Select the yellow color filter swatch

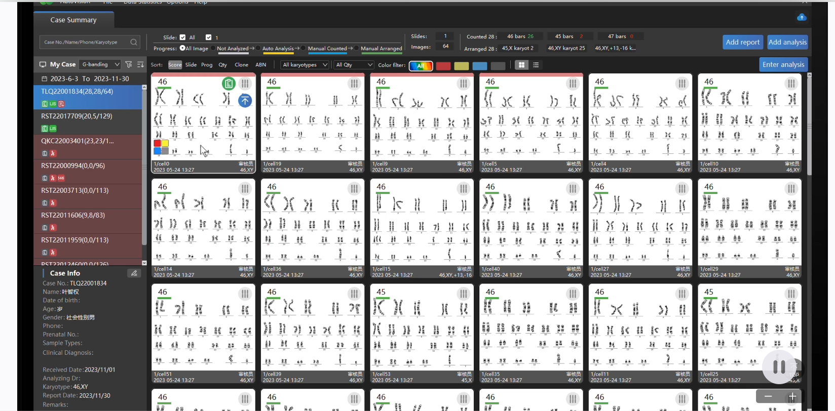462,66
